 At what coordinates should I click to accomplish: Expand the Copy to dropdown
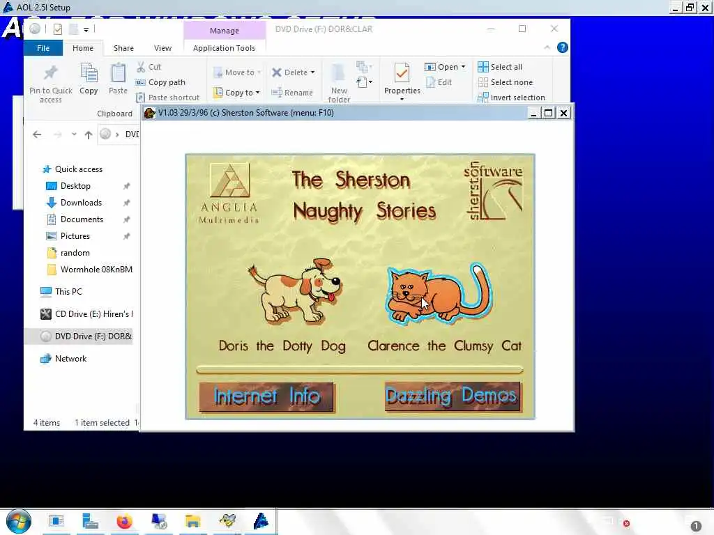coord(257,93)
